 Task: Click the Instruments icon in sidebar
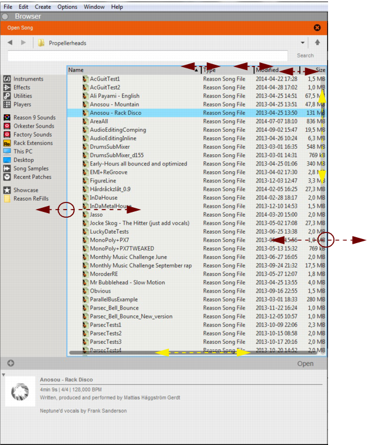(7, 79)
